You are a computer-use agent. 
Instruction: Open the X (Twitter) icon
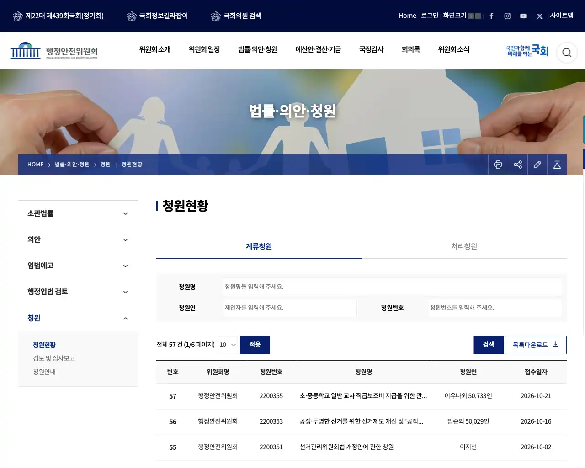(x=540, y=16)
